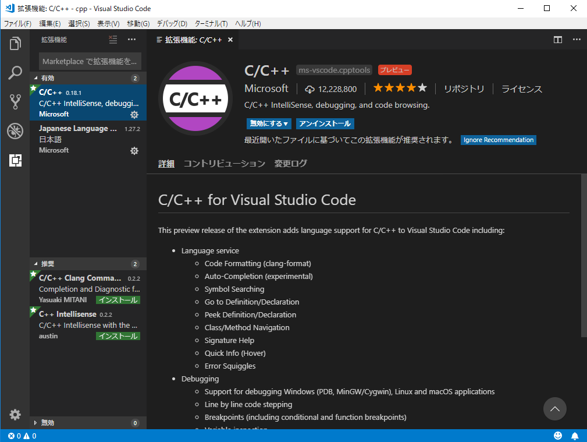Viewport: 587px width, 442px height.
Task: Click the C/C++ for Visual Studio Code heading
Action: (x=257, y=200)
